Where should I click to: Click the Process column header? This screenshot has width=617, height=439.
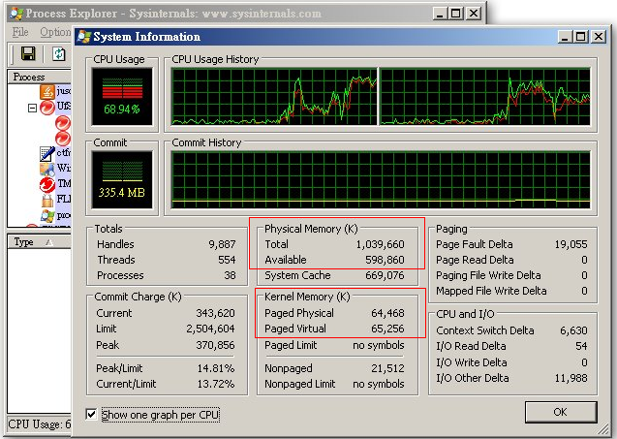coord(39,77)
